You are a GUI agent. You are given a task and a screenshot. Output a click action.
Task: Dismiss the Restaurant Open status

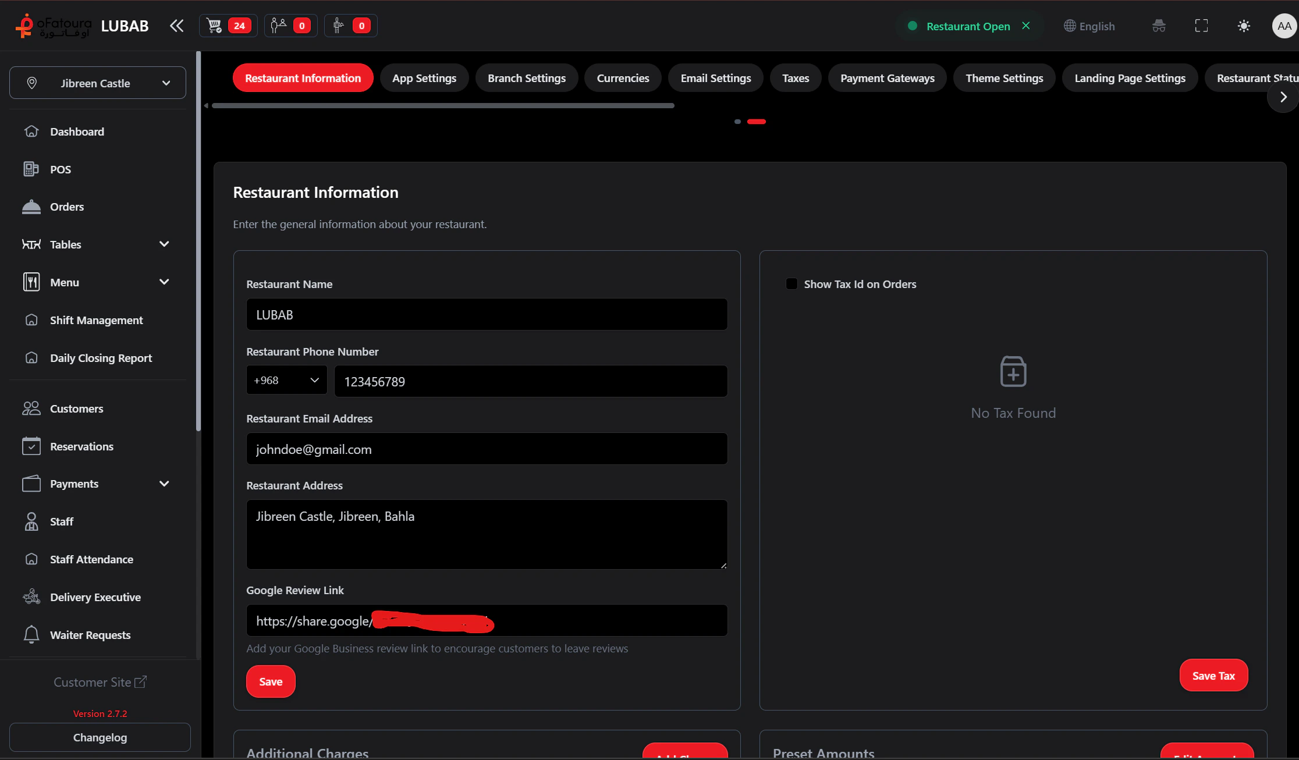point(1026,26)
